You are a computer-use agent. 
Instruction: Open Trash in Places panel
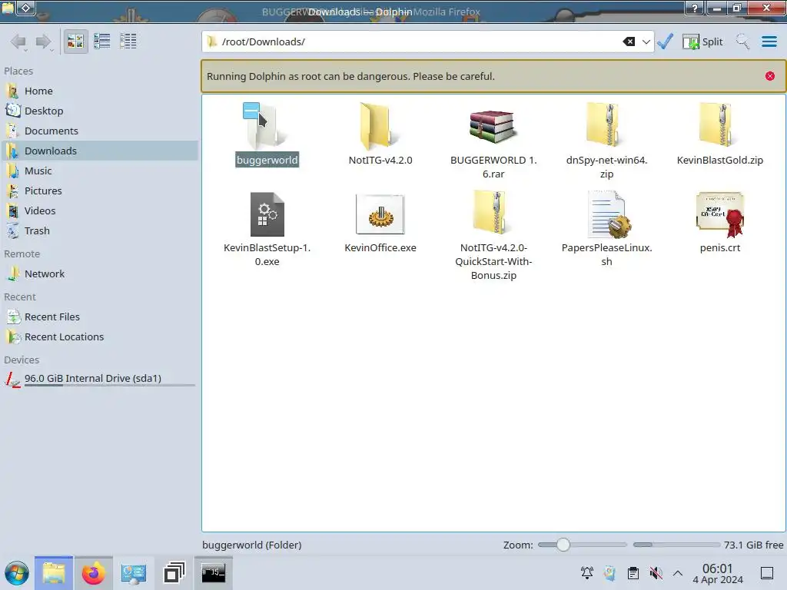(99, 231)
